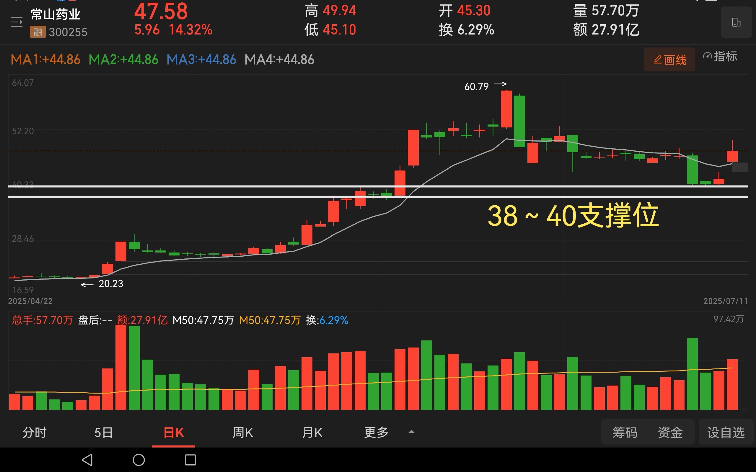Expand the 更多 more periods dropdown
Screen dimensions: 756x472
377,433
